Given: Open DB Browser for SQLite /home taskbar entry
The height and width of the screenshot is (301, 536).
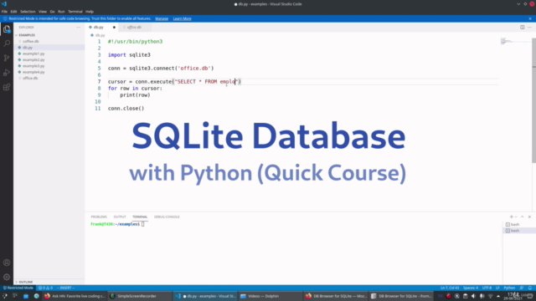Looking at the screenshot, I should [401, 296].
